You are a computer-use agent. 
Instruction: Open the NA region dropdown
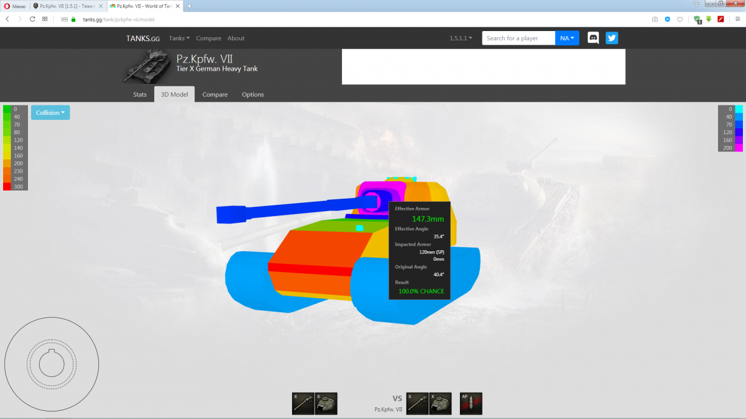[x=566, y=38]
